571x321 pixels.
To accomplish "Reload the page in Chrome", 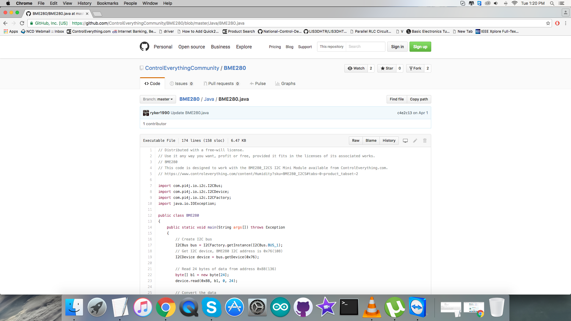I will coord(22,23).
